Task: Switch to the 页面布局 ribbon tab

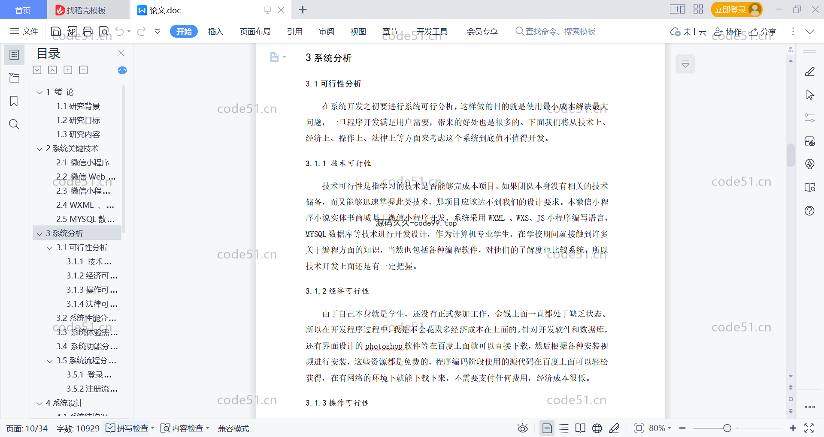Action: [255, 31]
